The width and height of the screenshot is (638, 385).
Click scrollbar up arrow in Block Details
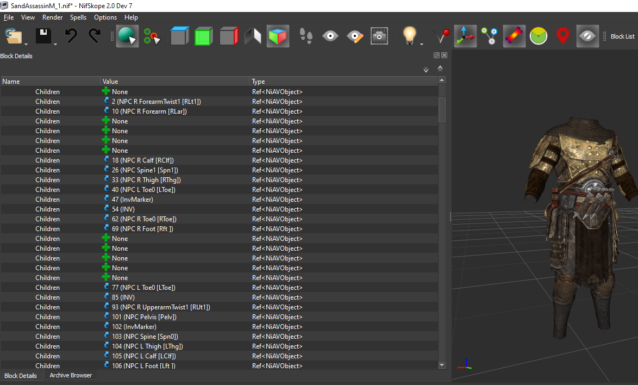[x=442, y=80]
